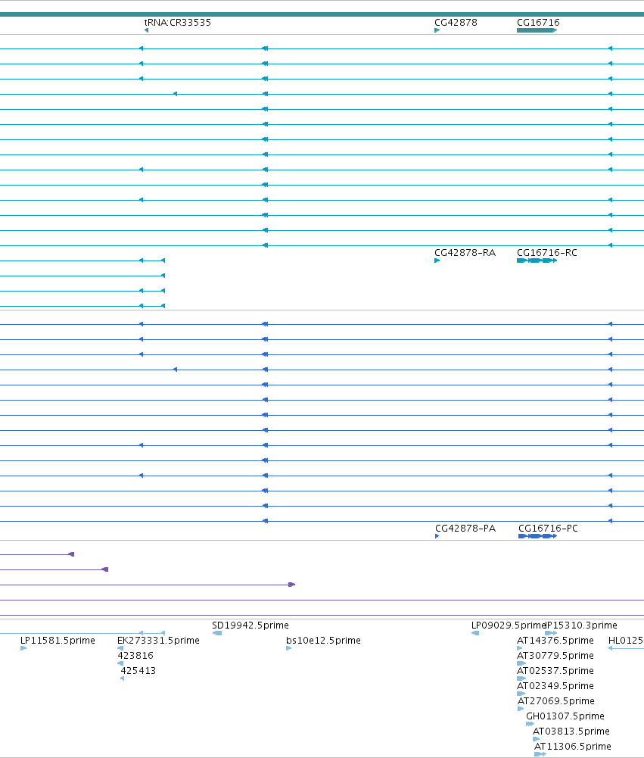Click the CG42878-RA transcript label
The height and width of the screenshot is (758, 644).
[x=465, y=252]
